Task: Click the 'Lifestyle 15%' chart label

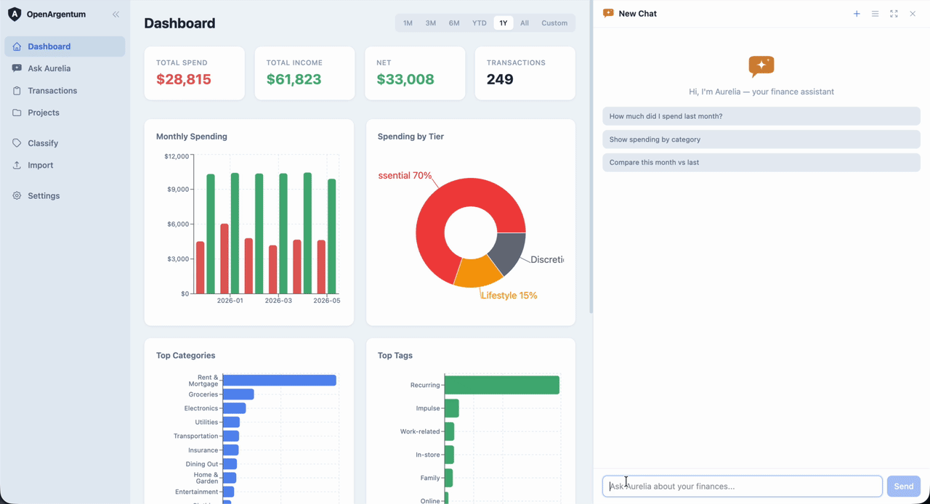Action: (509, 296)
